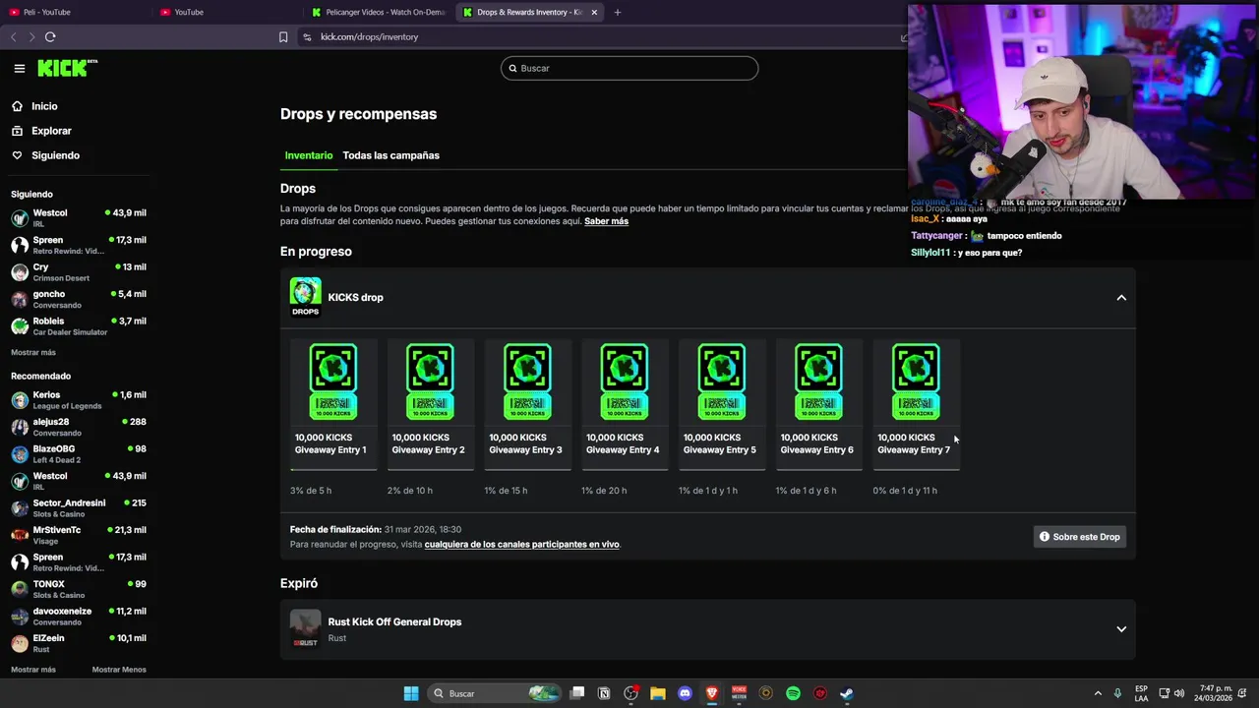The height and width of the screenshot is (708, 1259).
Task: Bookmark this page icon
Action: point(283,36)
